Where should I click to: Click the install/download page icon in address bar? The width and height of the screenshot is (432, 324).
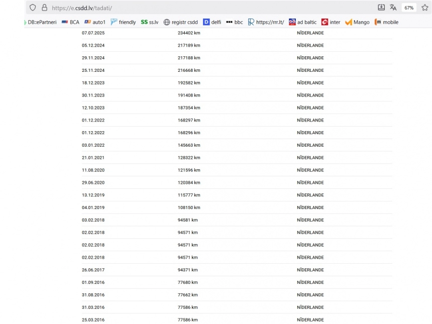point(381,8)
